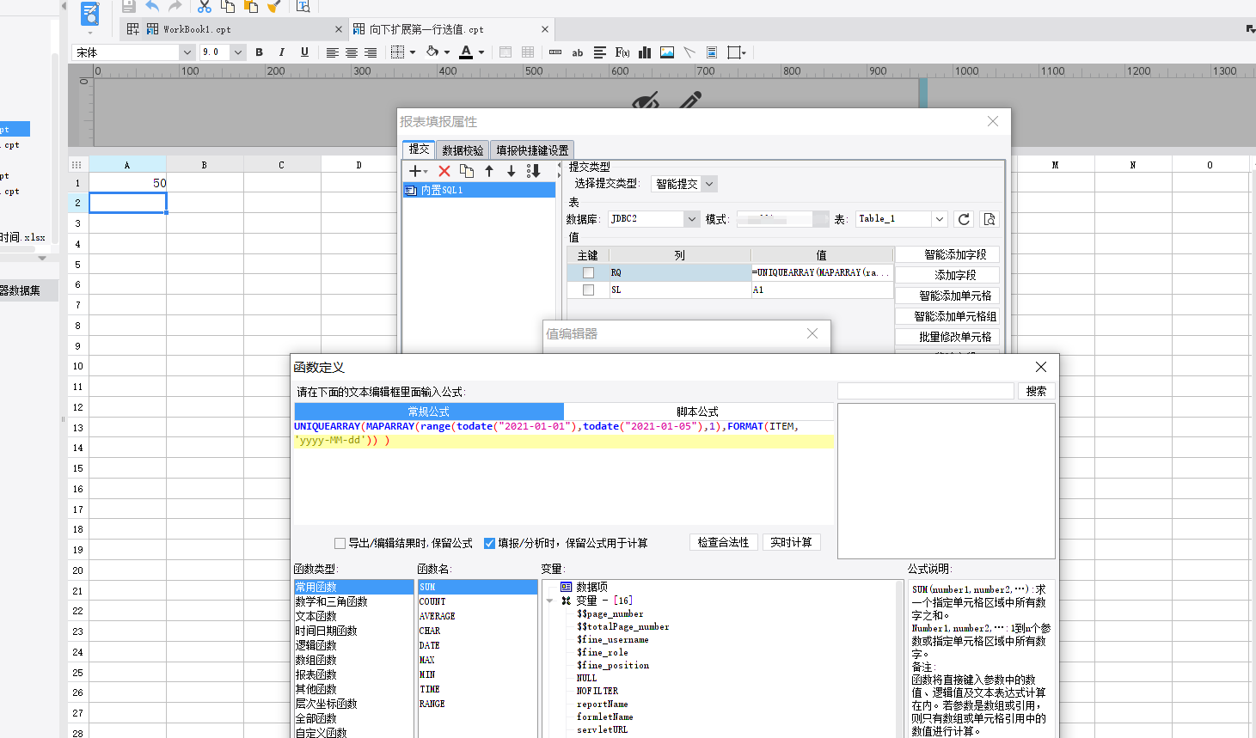Screen dimensions: 1256x738
Task: Insert chart with the bar chart icon
Action: point(645,52)
